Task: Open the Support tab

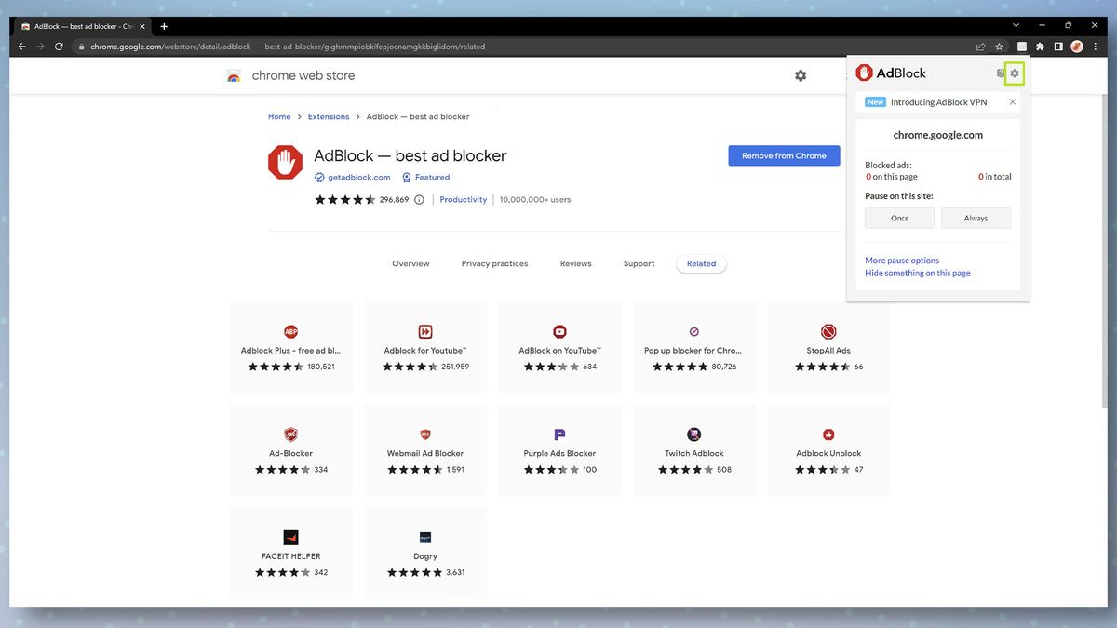Action: (x=639, y=263)
